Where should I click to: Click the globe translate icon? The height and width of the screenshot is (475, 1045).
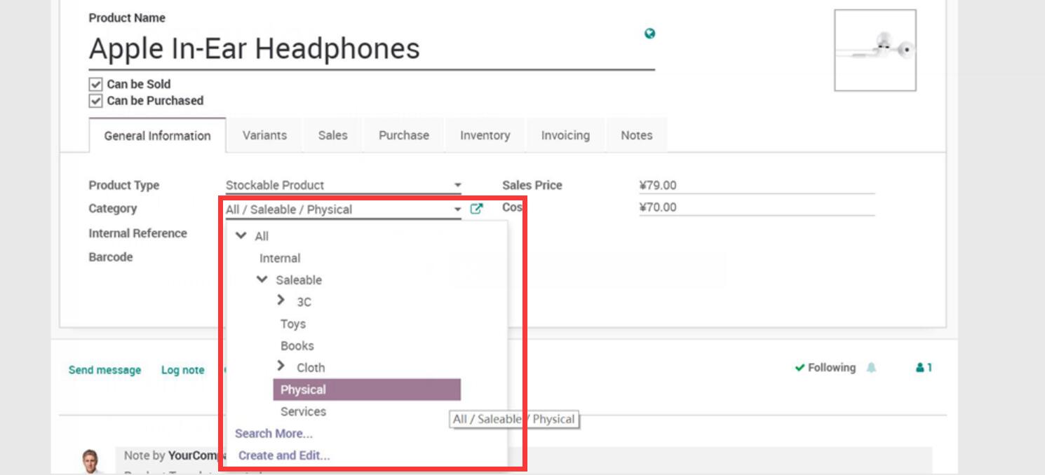point(649,34)
